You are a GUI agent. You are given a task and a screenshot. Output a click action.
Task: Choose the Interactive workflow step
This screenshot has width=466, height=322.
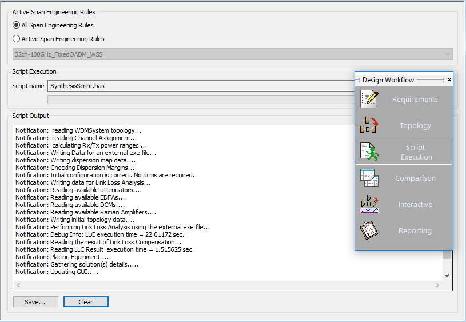(415, 205)
